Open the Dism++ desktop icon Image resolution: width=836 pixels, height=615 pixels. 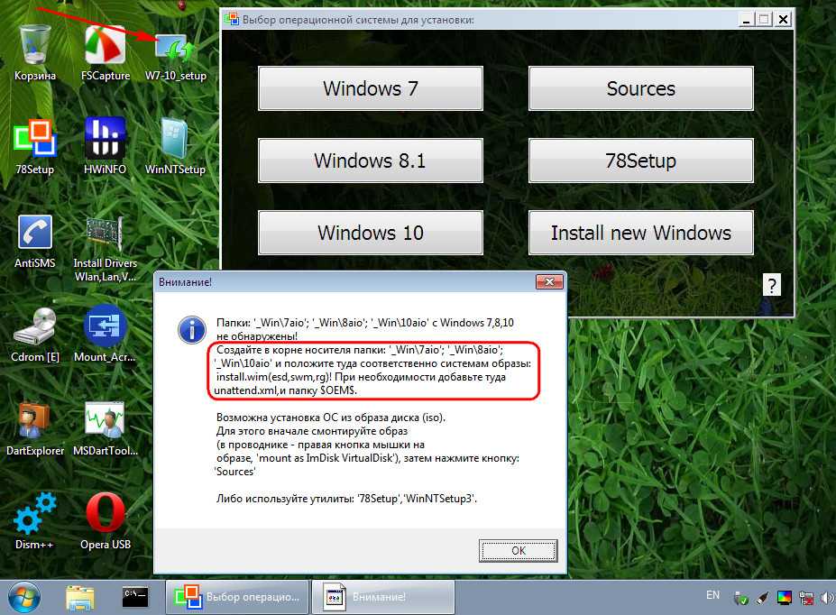pos(35,516)
